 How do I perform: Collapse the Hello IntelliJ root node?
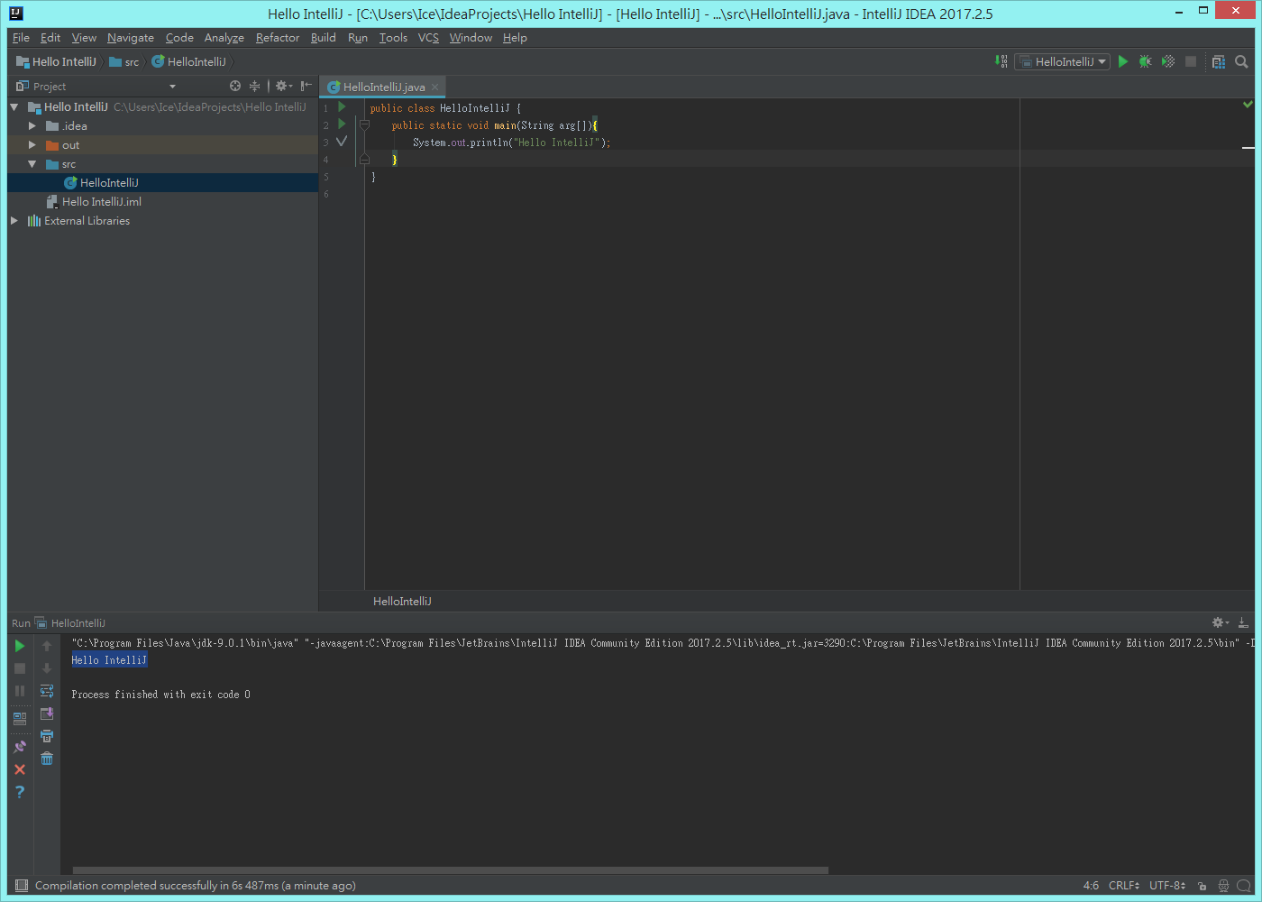[14, 107]
